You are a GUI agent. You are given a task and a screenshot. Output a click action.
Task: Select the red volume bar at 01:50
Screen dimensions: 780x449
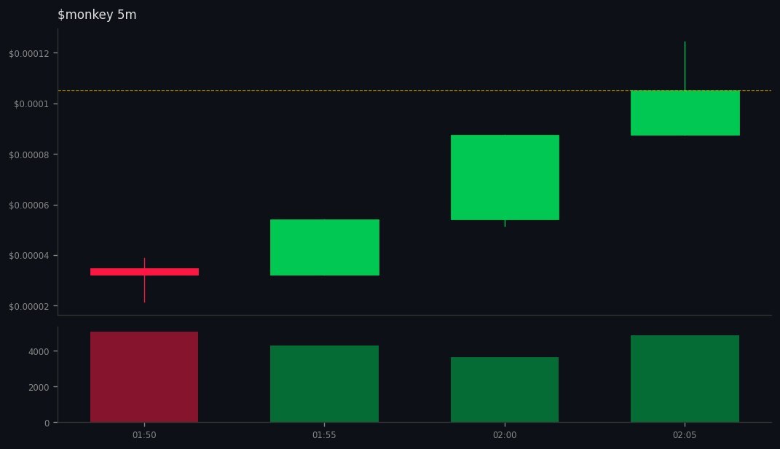144,375
